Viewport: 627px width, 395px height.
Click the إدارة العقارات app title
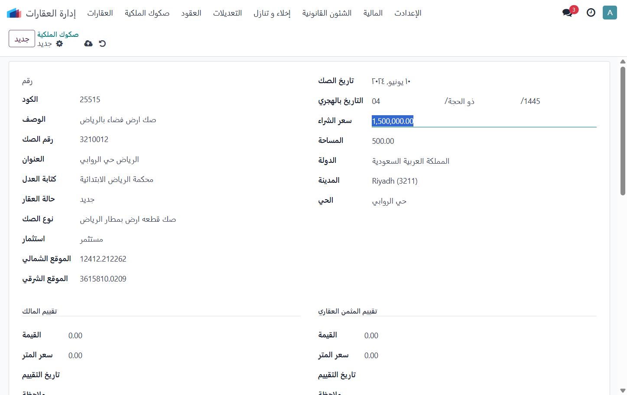point(51,13)
